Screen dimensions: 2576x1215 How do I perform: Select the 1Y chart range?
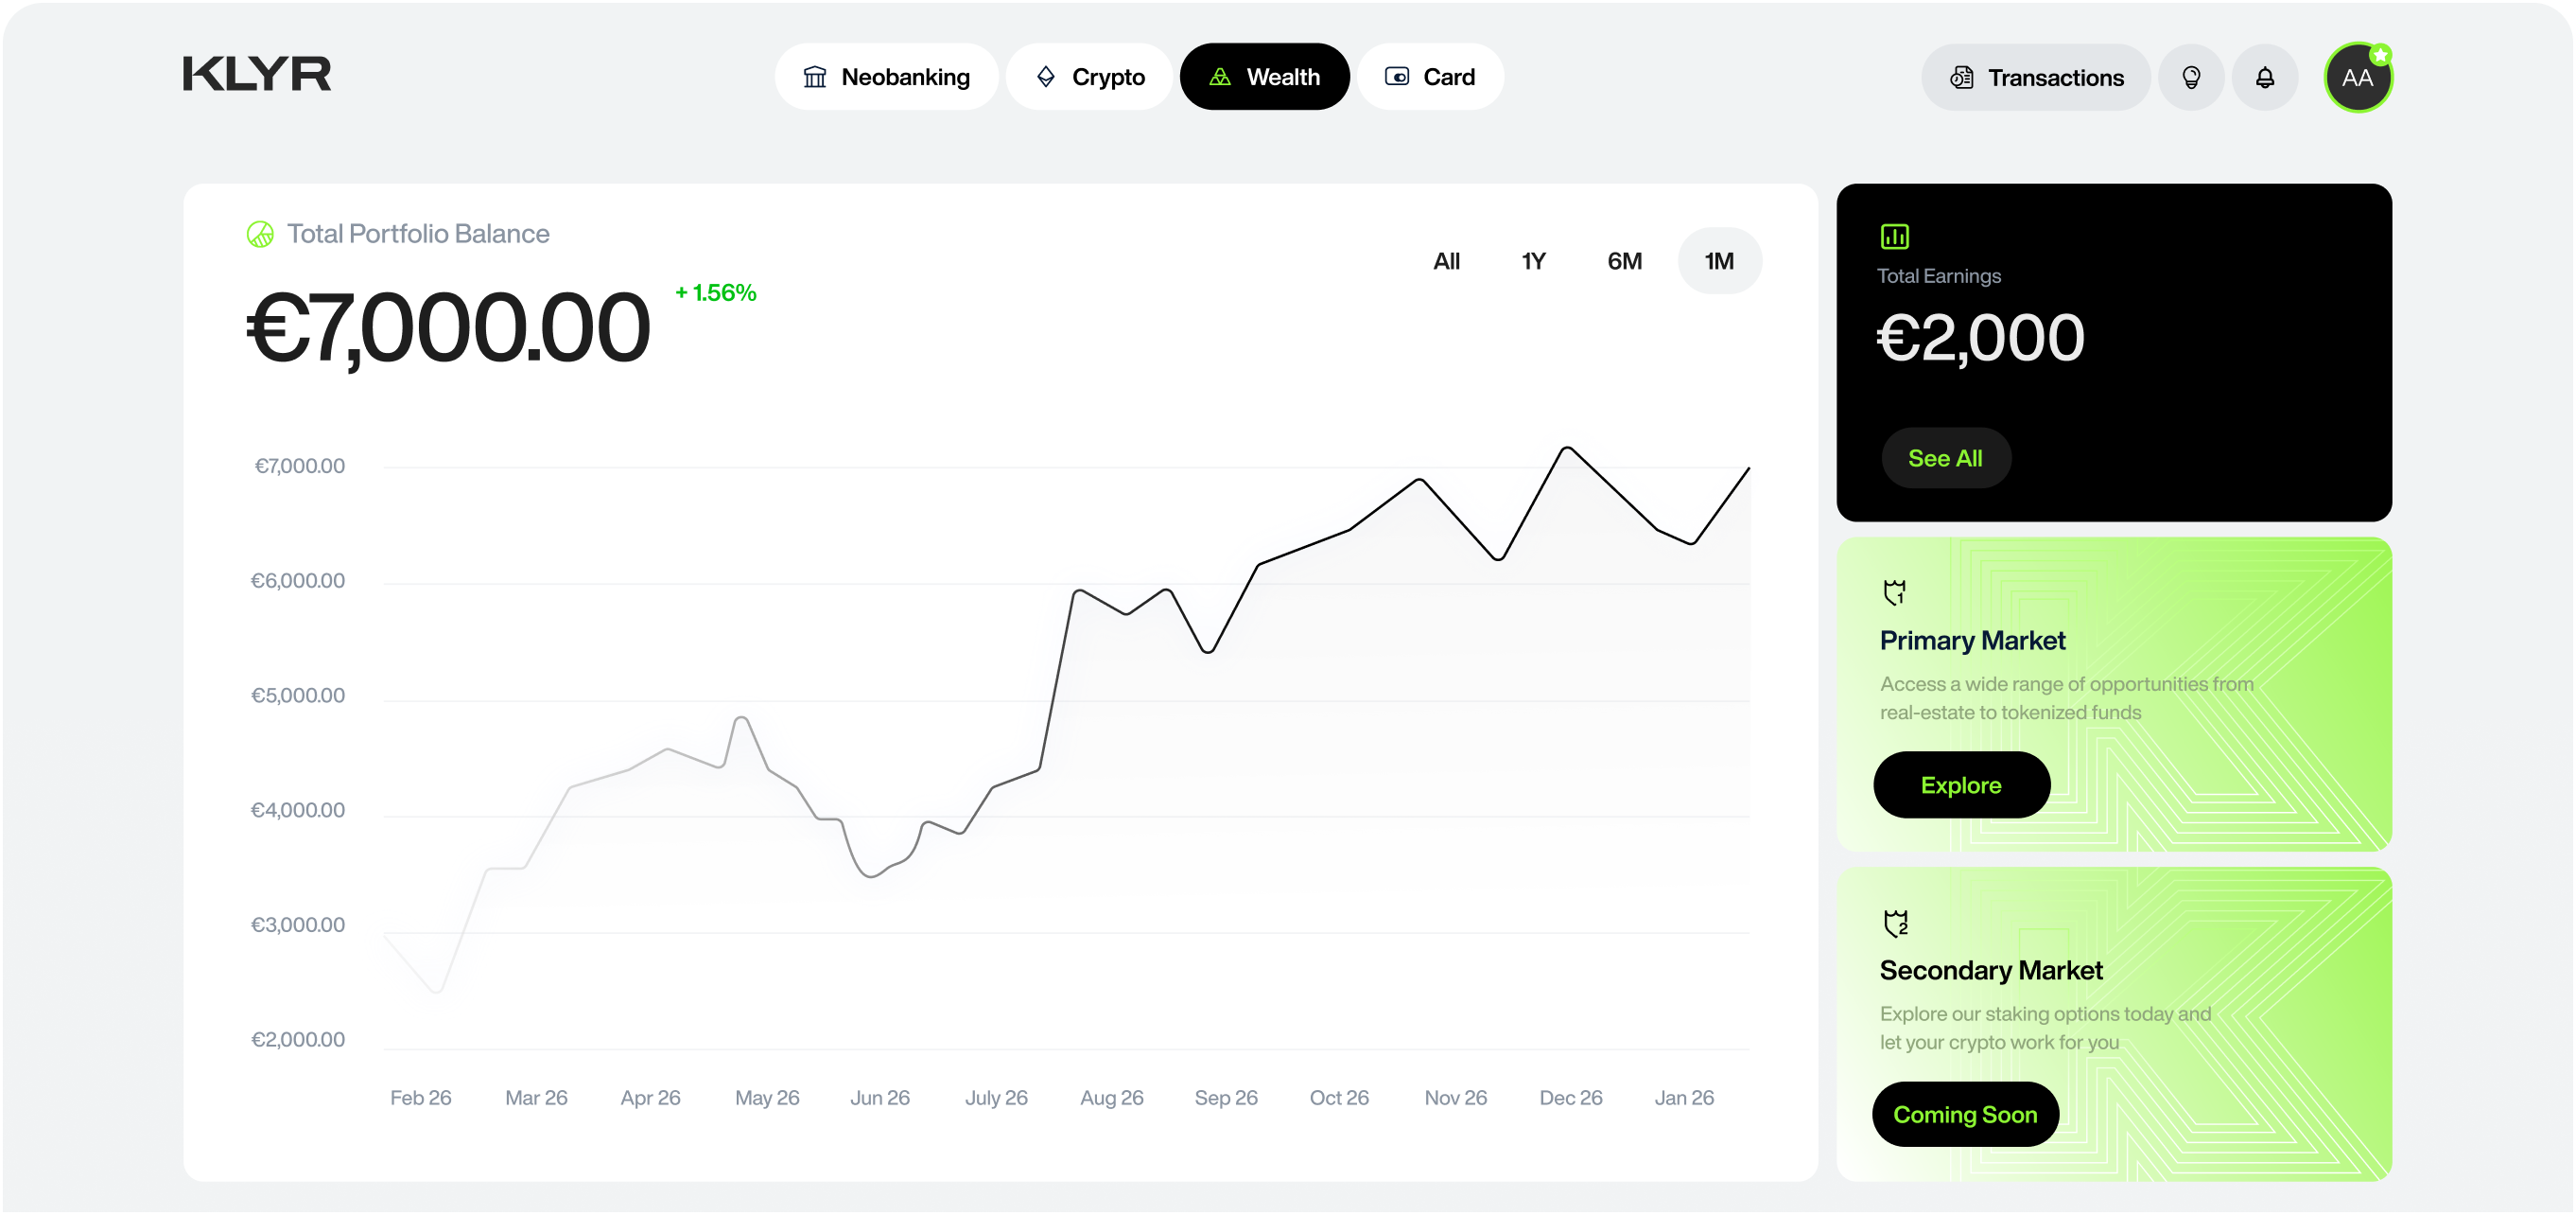[x=1532, y=260]
